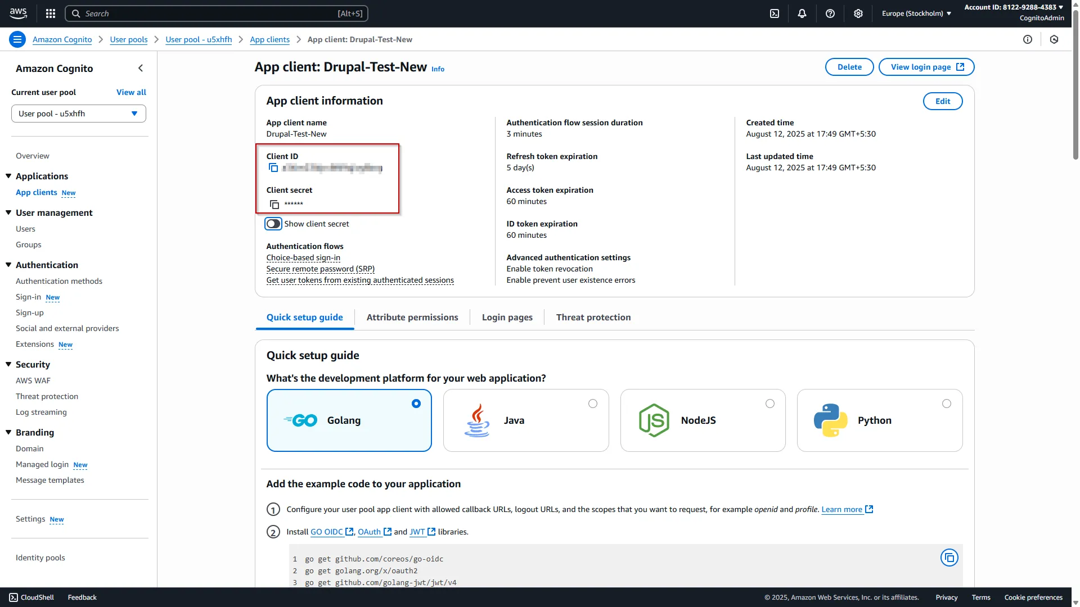Select the NodeJS radio button

[x=770, y=404]
